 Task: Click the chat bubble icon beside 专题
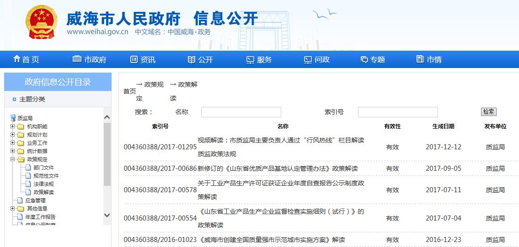point(364,59)
